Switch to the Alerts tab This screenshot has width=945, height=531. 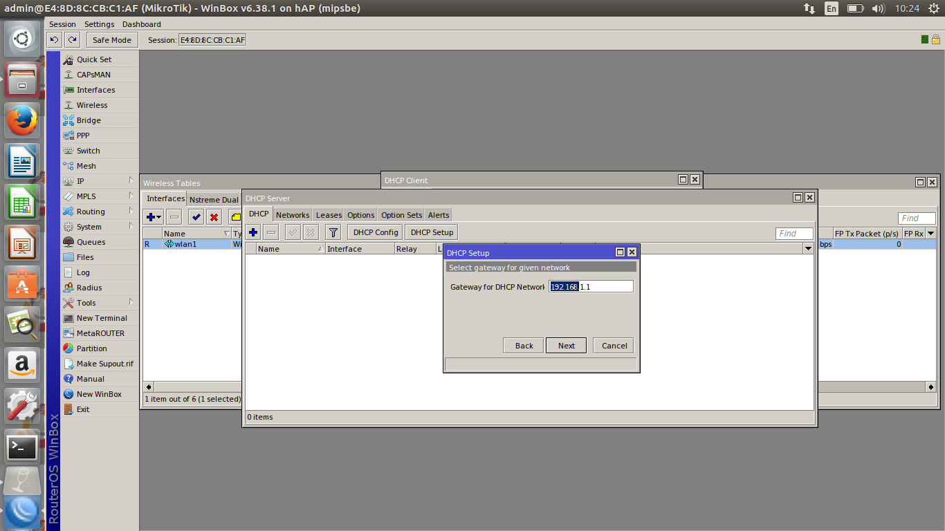438,215
